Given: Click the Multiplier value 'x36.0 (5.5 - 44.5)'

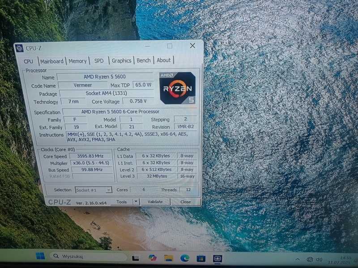Looking at the screenshot, I should 91,163.
